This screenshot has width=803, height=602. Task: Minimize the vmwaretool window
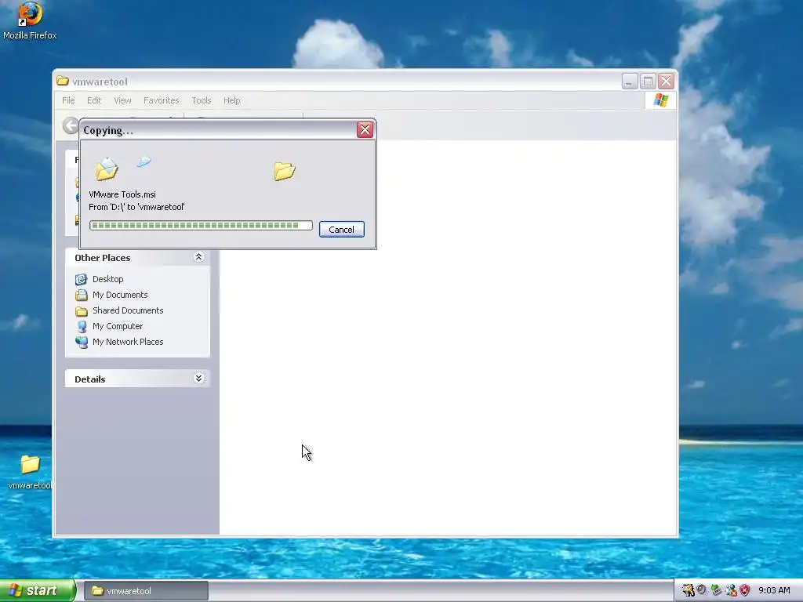click(x=630, y=81)
